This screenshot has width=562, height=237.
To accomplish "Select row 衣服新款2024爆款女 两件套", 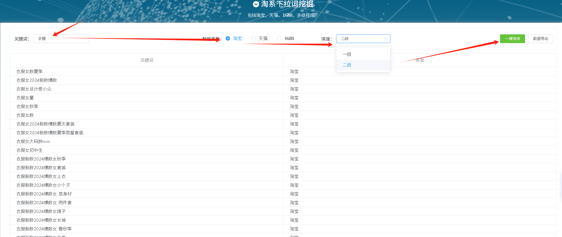I will (283, 203).
